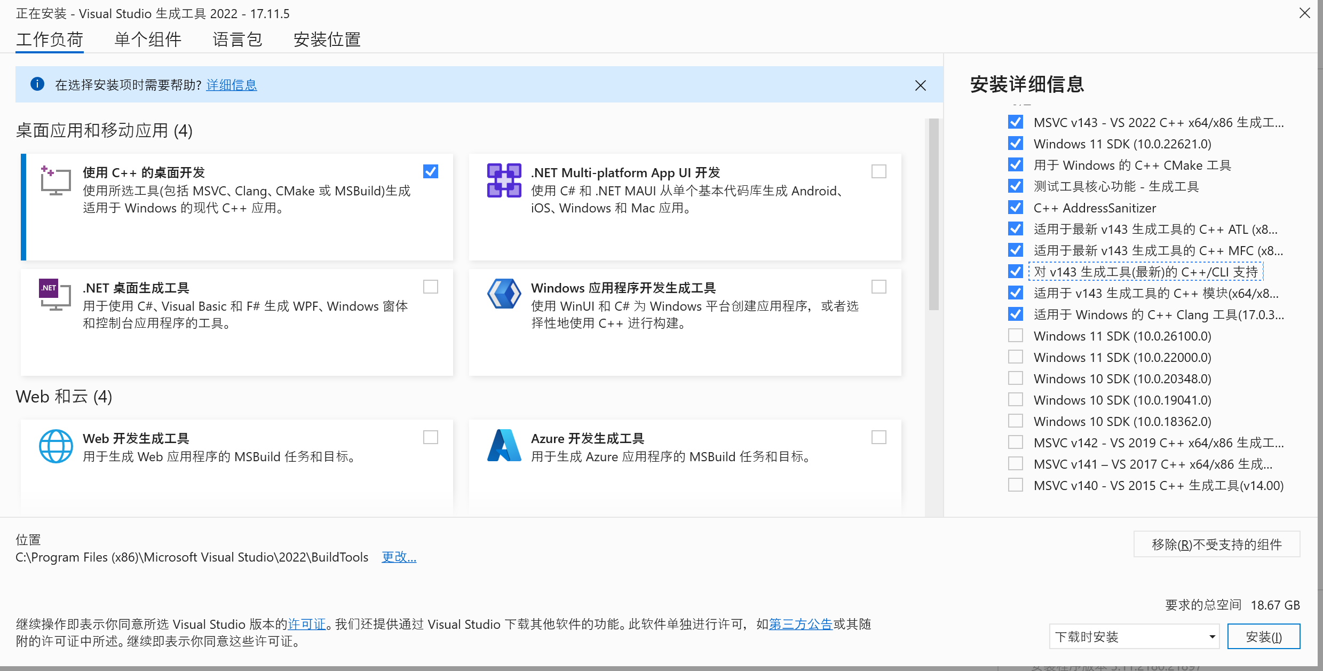Click the .NET MAUI workload icon
1323x671 pixels.
pos(504,180)
